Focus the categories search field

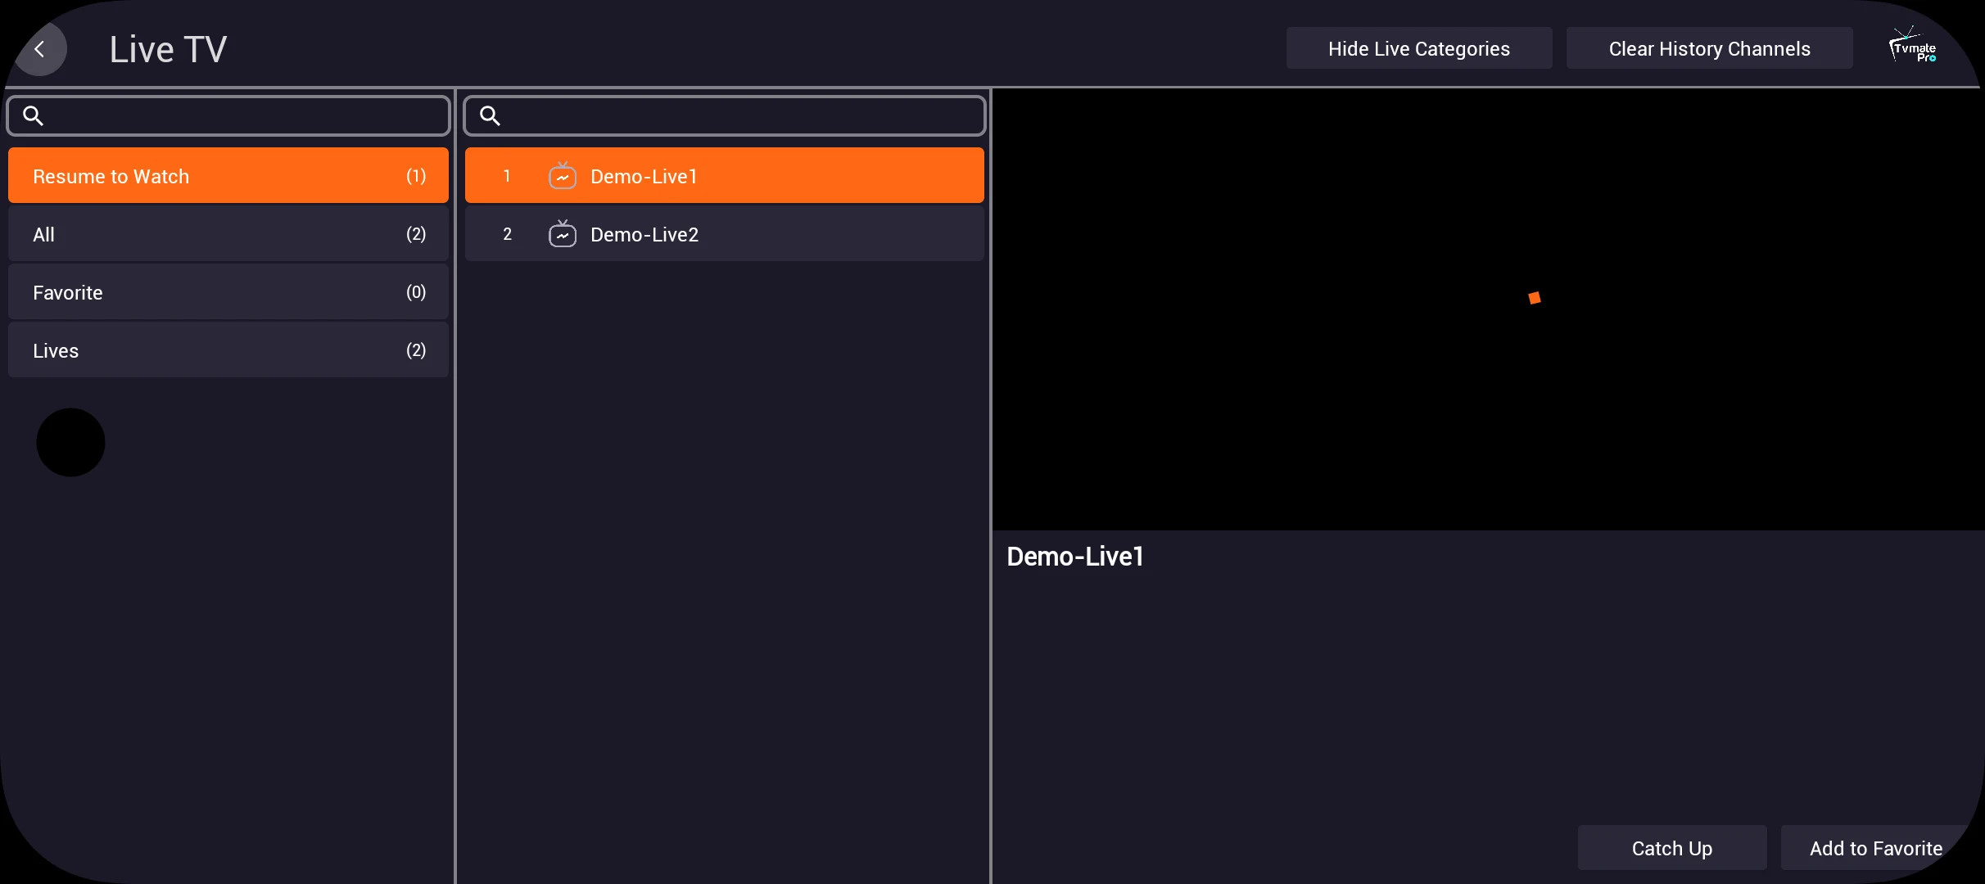tap(228, 115)
